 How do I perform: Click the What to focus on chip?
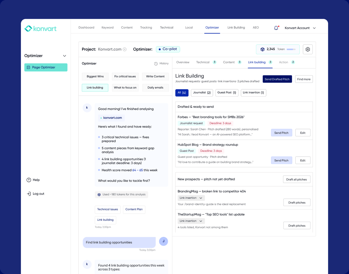point(125,87)
